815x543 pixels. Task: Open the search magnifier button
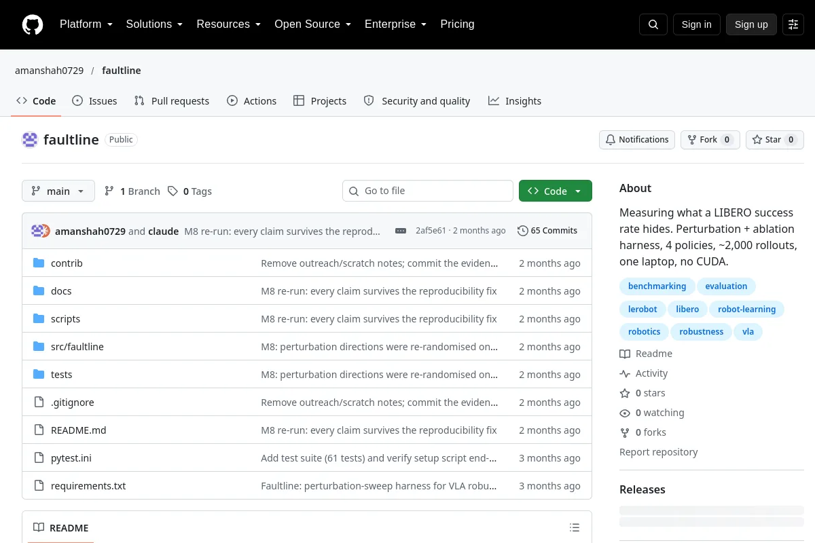653,24
